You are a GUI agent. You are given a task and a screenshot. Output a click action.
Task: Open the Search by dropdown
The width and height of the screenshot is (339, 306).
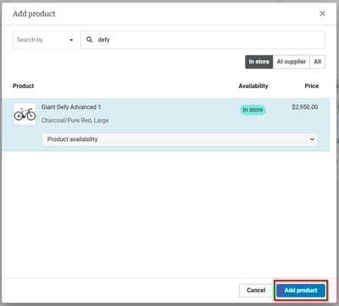tap(47, 40)
